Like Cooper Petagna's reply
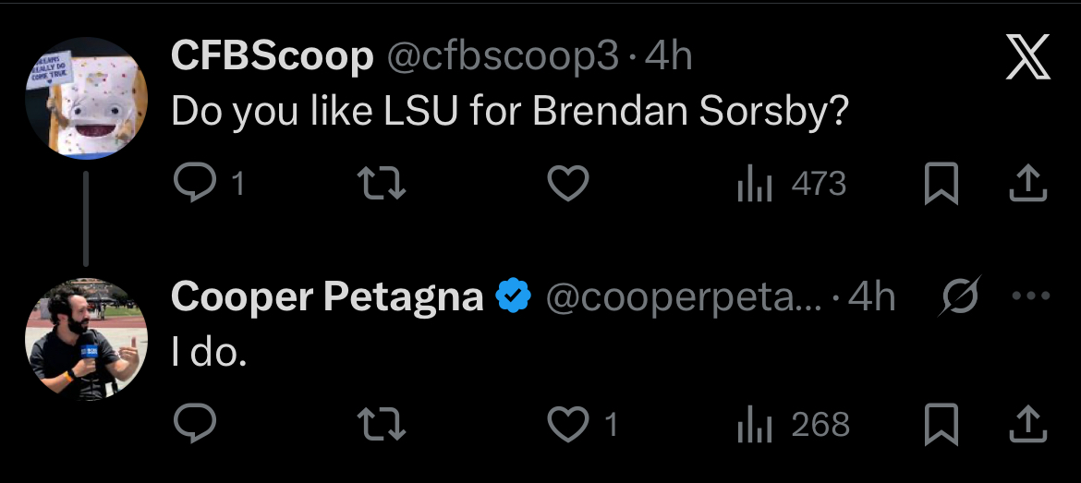 pos(568,424)
